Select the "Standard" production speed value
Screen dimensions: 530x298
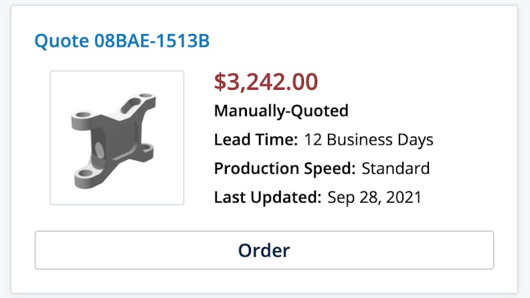(395, 169)
